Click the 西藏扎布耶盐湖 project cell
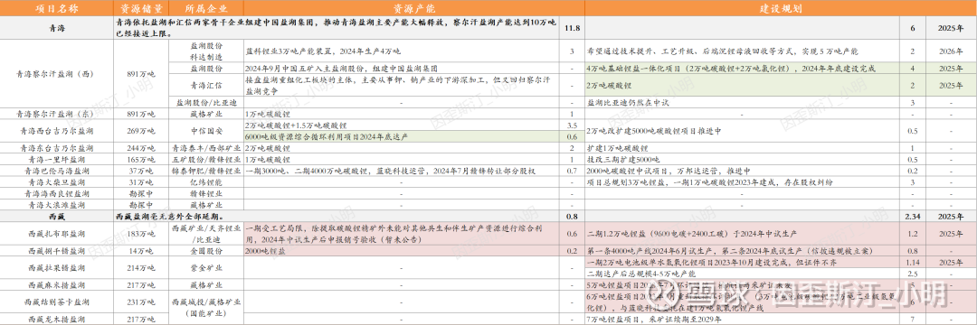 (x=57, y=234)
